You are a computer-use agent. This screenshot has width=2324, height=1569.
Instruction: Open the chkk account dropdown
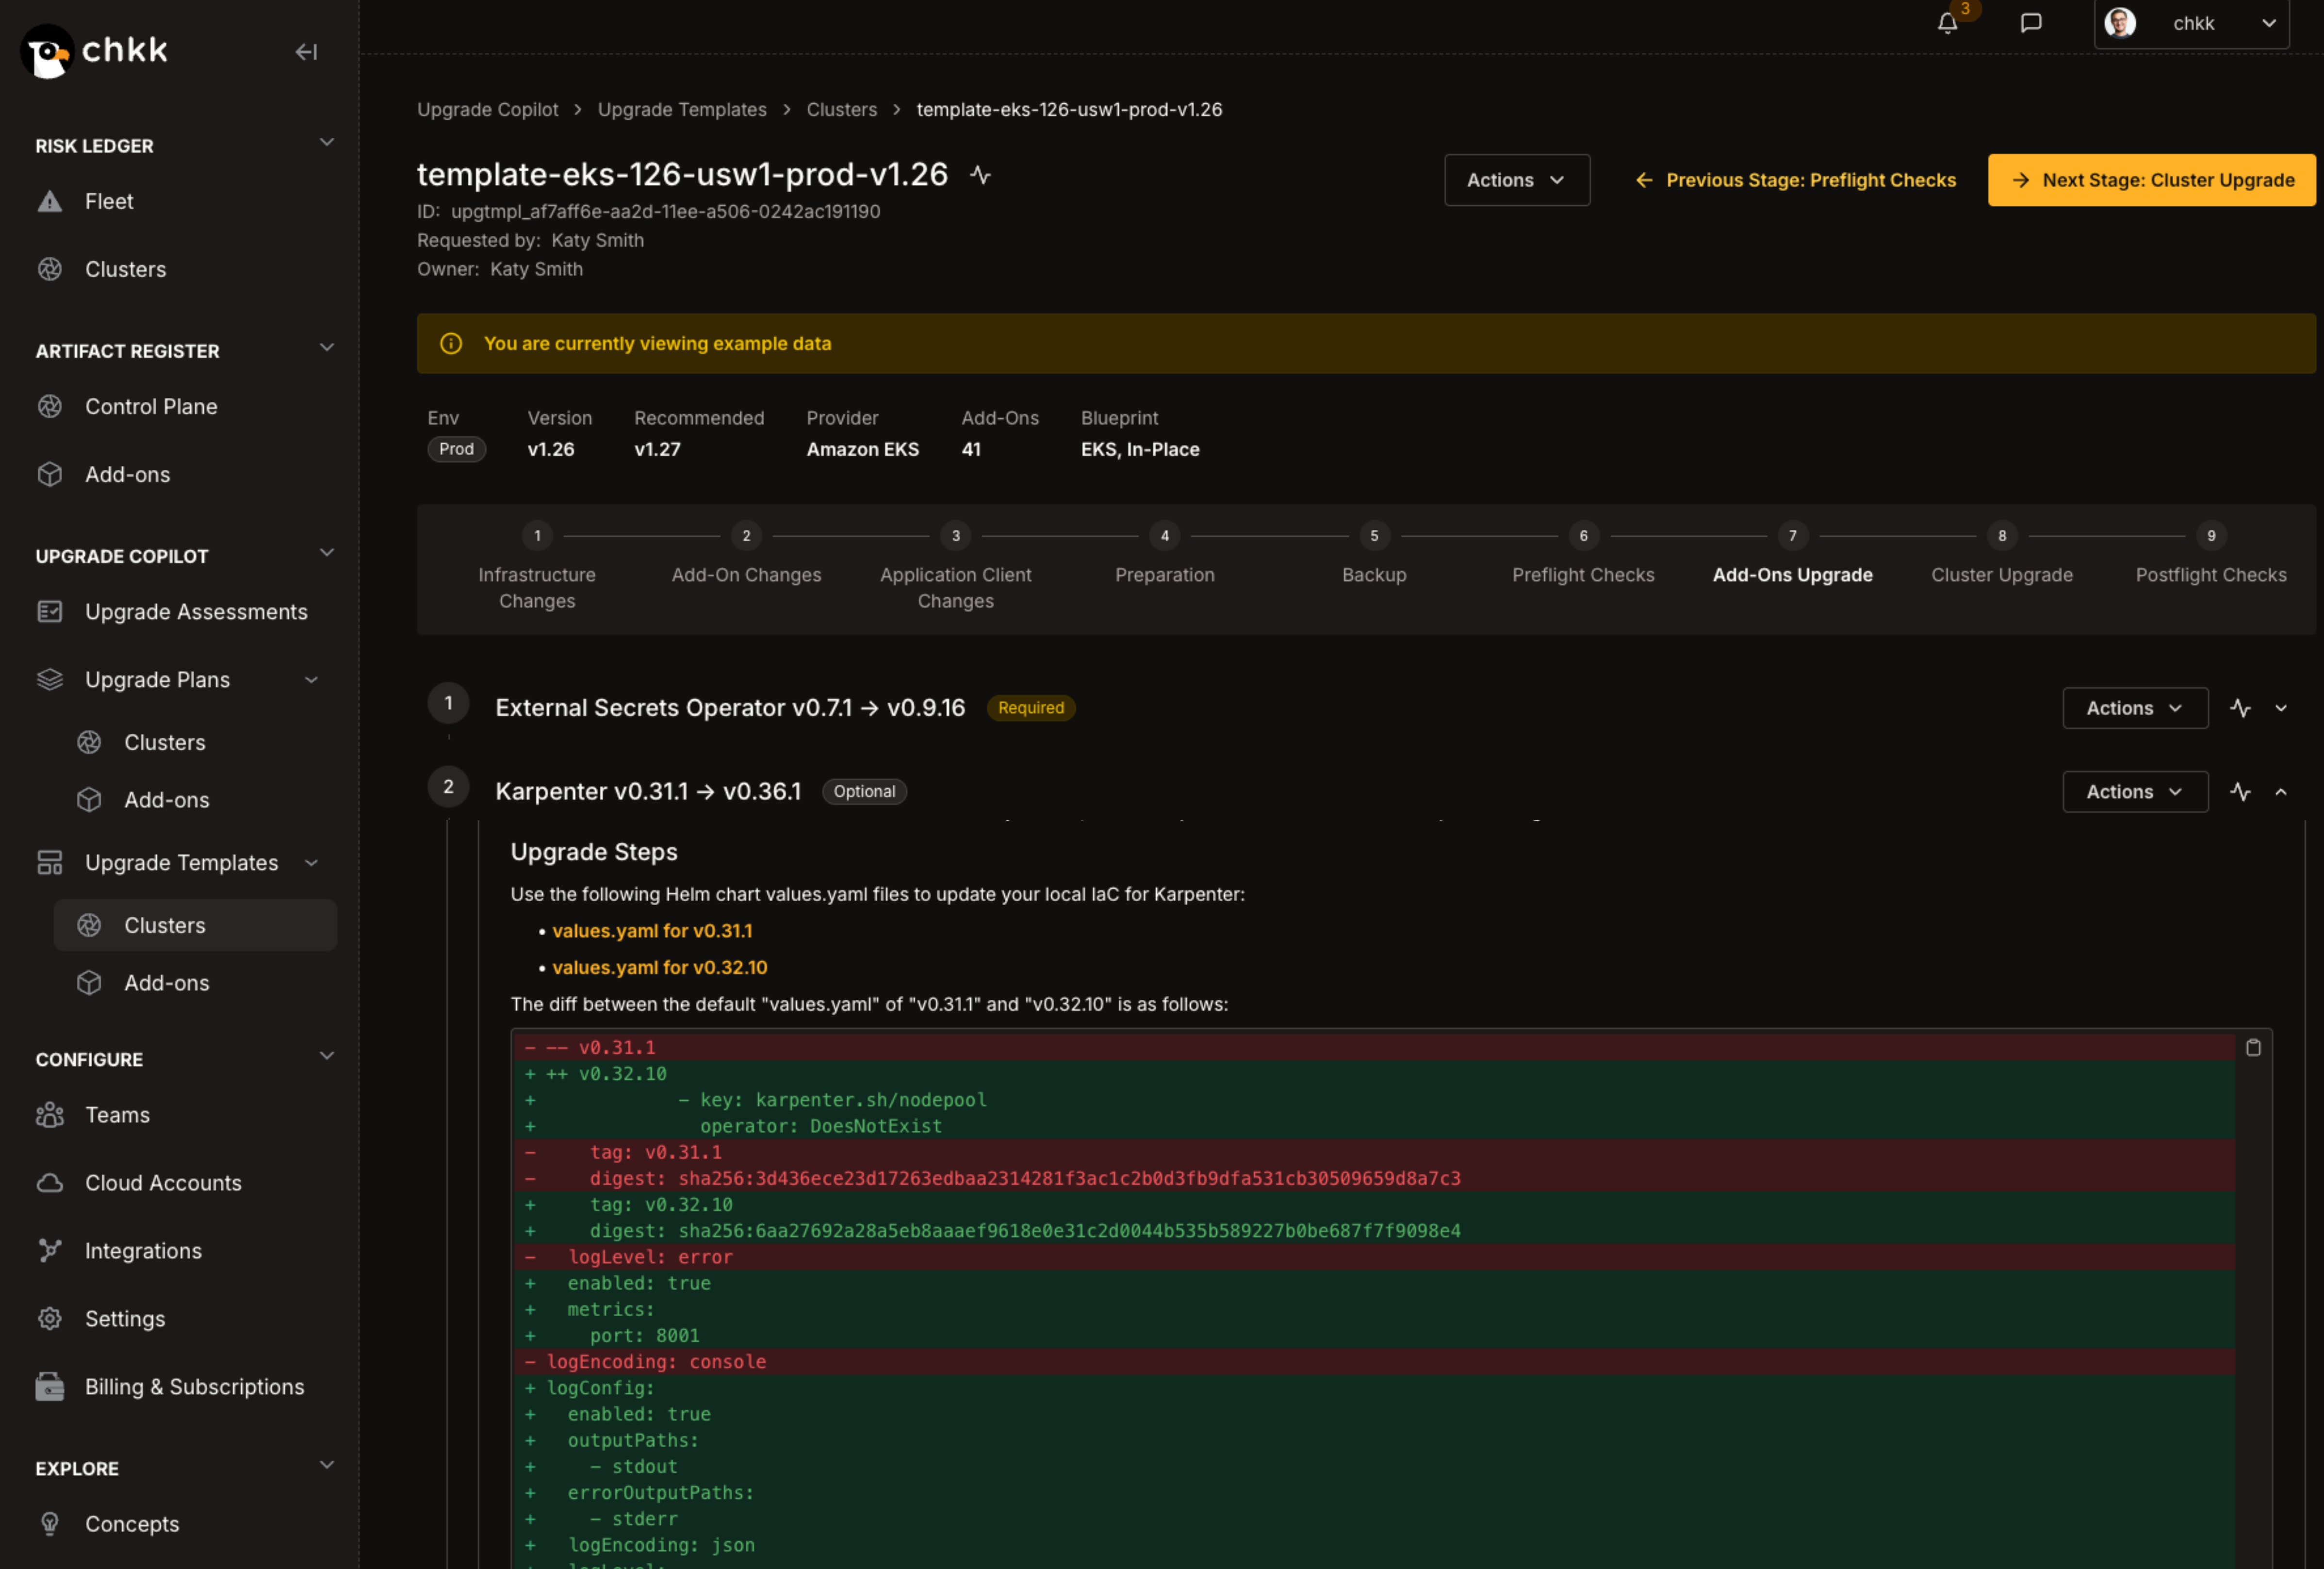pyautogui.click(x=2191, y=23)
